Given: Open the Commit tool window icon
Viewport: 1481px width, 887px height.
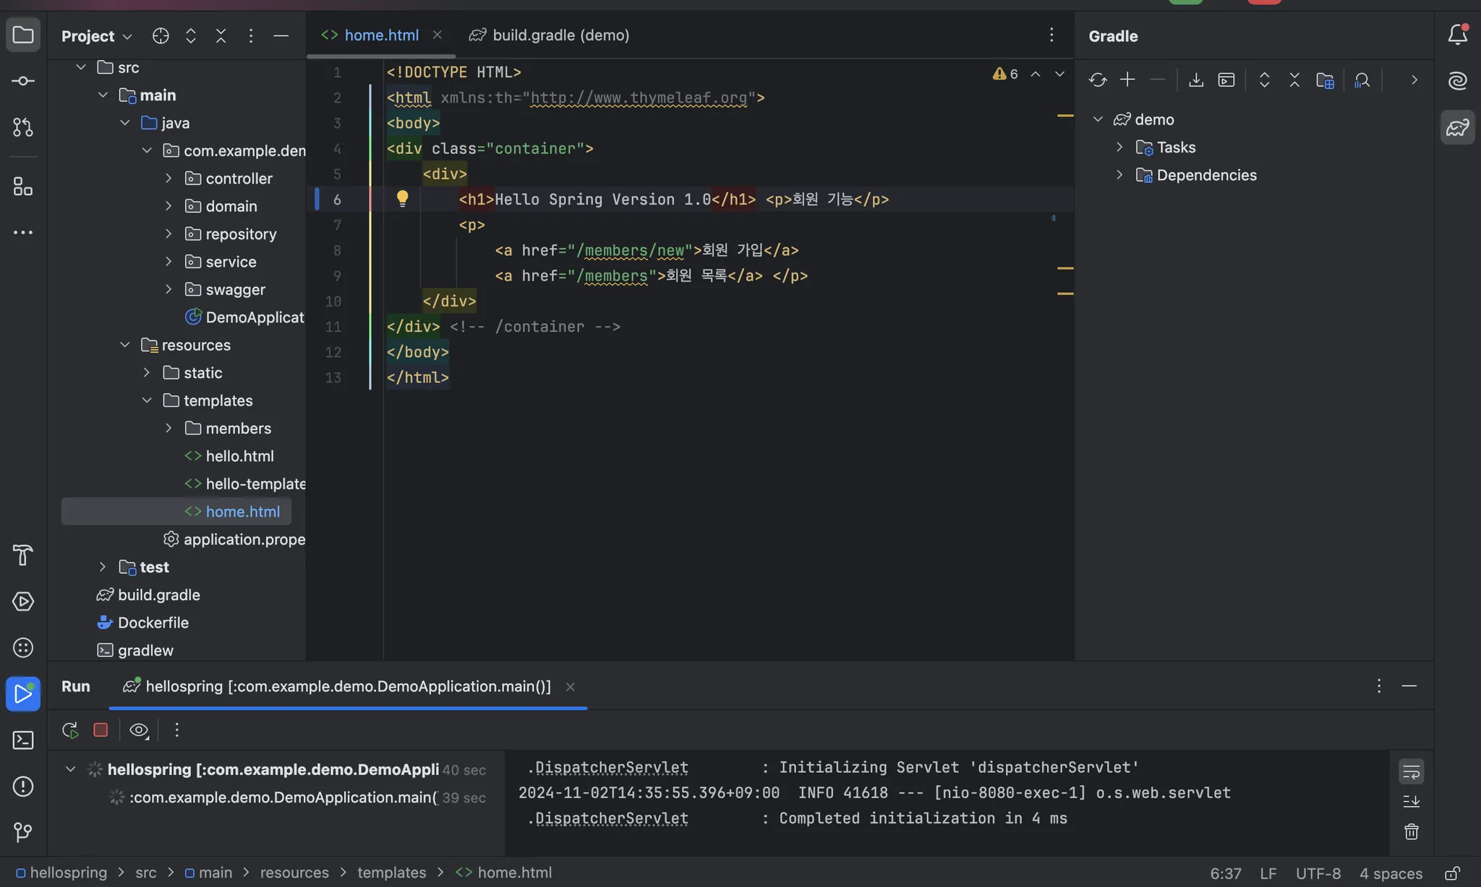Looking at the screenshot, I should (23, 81).
